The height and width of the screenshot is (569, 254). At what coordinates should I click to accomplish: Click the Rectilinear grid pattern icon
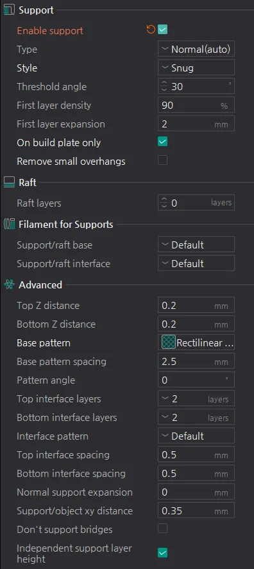click(169, 342)
